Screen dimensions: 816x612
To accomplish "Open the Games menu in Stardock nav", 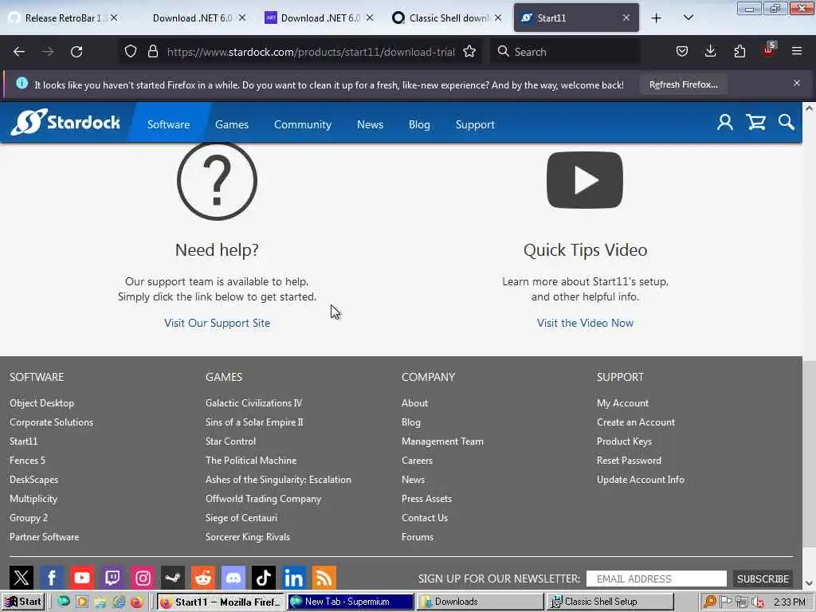I will click(x=232, y=124).
